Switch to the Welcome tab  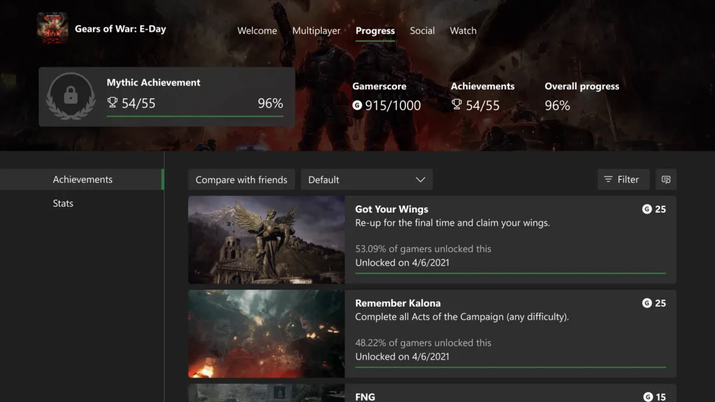point(257,31)
